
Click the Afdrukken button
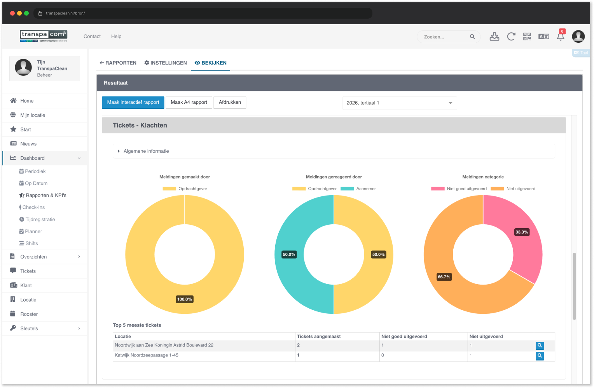tap(230, 103)
